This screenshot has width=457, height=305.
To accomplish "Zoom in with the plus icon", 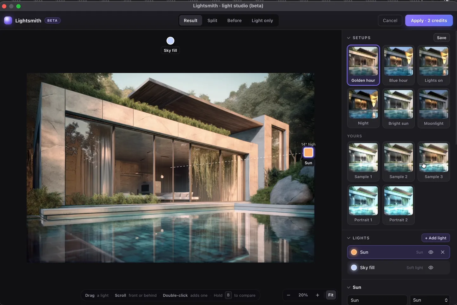I will (x=317, y=295).
